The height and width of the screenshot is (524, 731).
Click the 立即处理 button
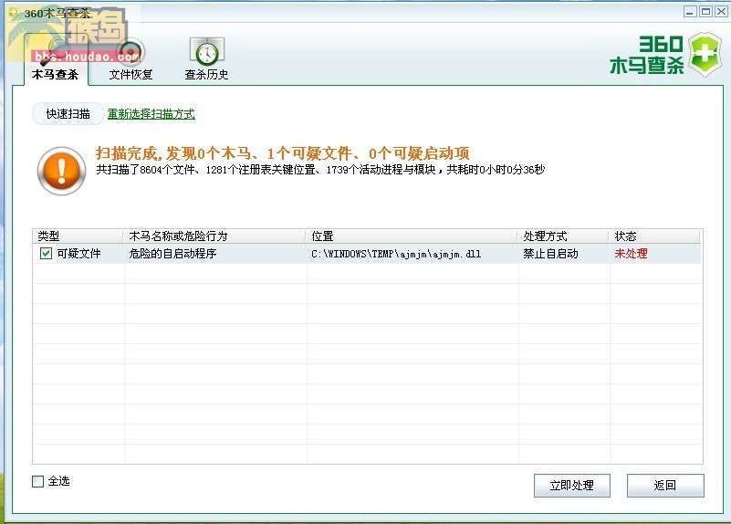[572, 486]
